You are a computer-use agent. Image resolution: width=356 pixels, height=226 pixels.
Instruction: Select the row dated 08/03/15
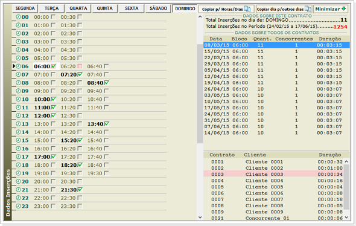pos(276,45)
